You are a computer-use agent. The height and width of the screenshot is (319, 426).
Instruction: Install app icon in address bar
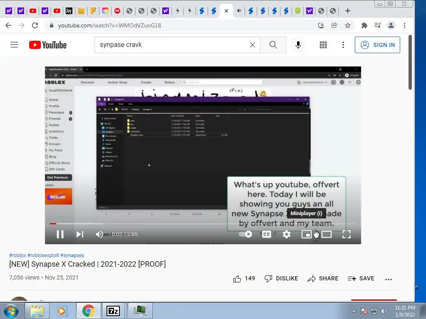tap(321, 25)
